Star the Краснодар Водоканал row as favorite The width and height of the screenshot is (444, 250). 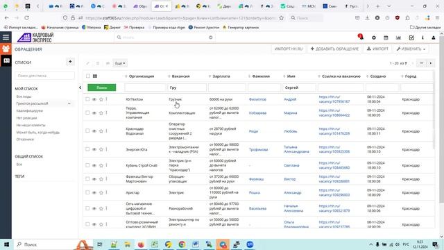[x=101, y=131]
